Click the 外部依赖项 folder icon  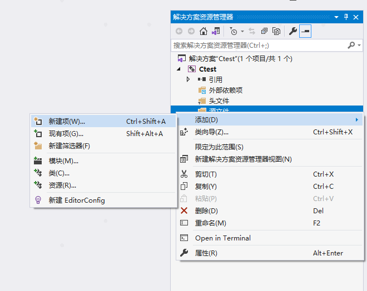[x=202, y=90]
